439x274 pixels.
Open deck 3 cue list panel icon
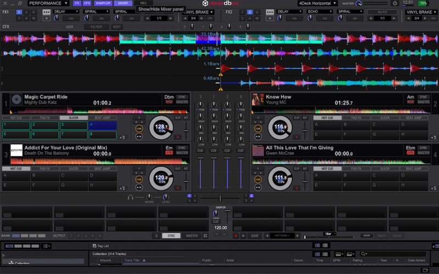pos(122,188)
